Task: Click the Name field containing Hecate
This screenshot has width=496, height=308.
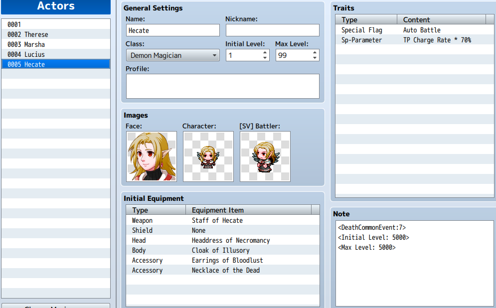Action: pos(172,30)
